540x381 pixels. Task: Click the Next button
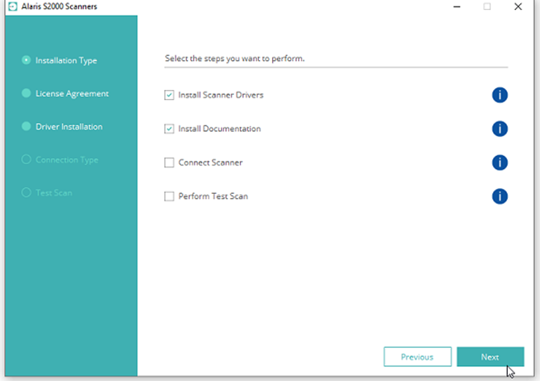pos(491,357)
